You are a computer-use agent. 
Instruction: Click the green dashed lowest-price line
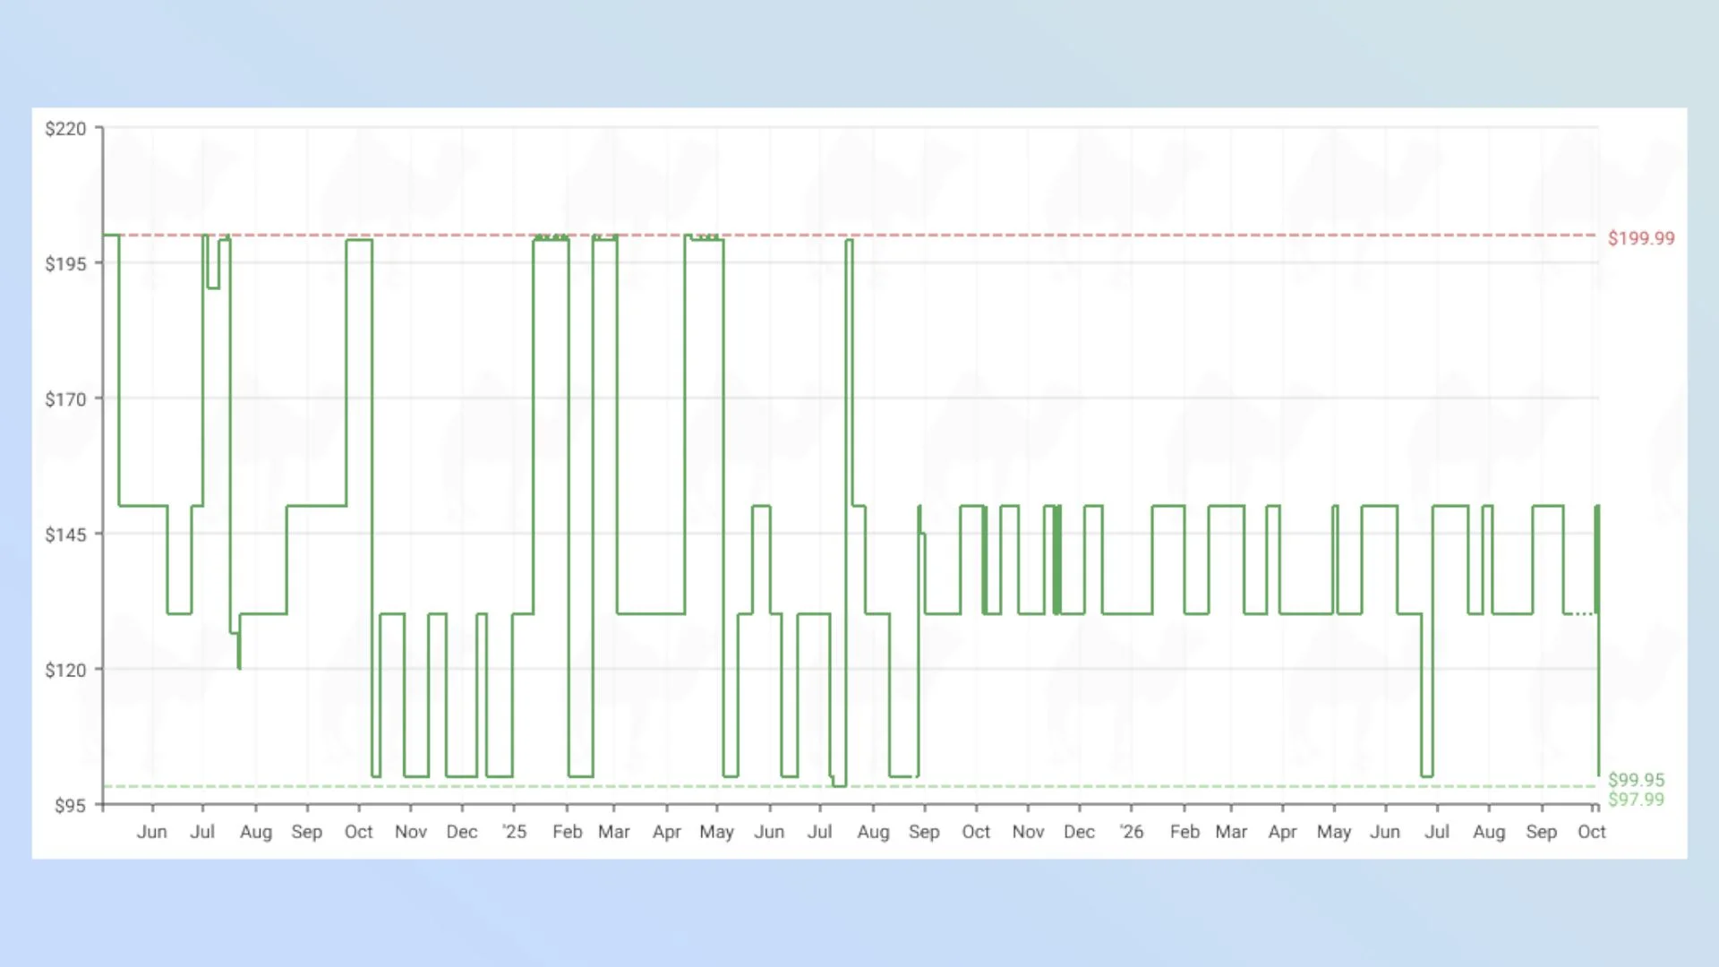(x=851, y=786)
